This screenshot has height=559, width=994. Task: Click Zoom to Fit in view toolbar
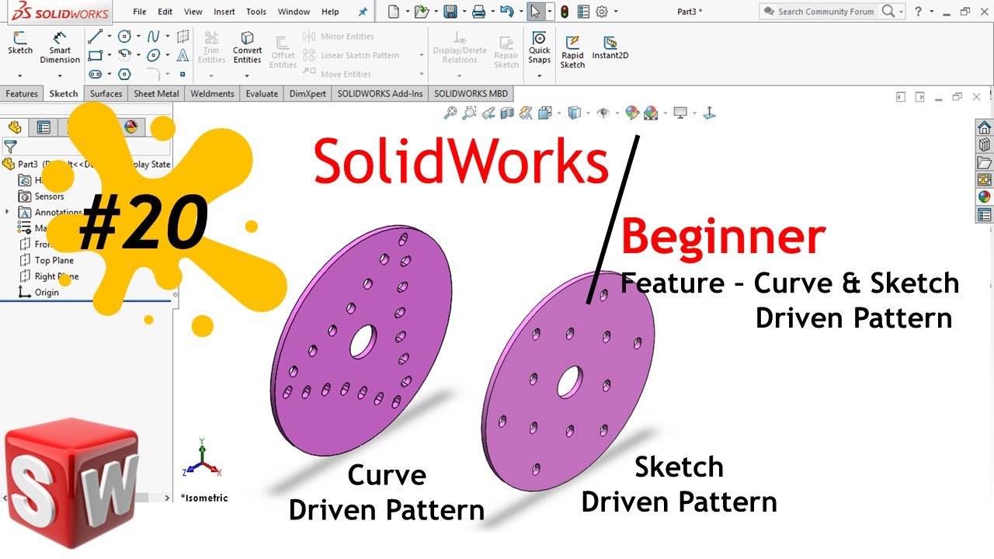450,113
